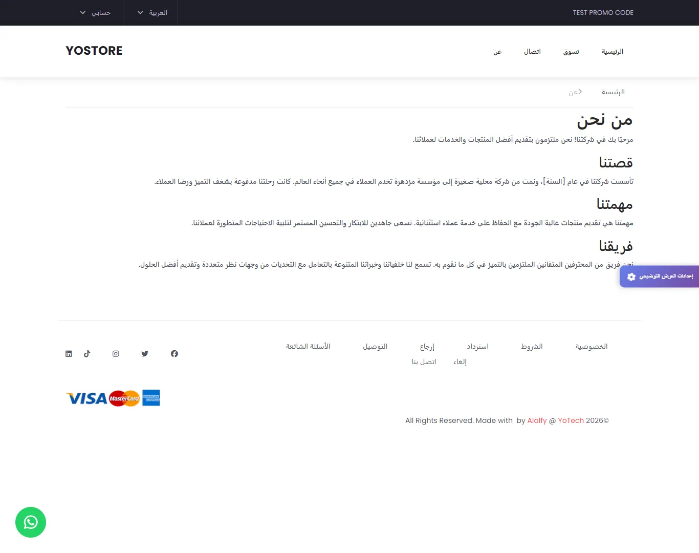This screenshot has width=699, height=553.
Task: Open the Twitter social link icon
Action: (145, 354)
